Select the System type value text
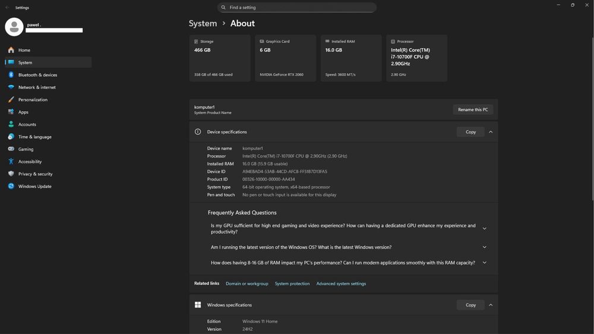This screenshot has height=334, width=594. coord(286,187)
